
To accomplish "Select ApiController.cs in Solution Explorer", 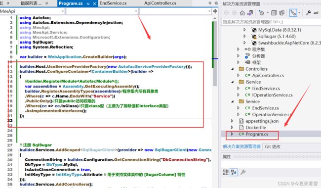I will (268, 75).
